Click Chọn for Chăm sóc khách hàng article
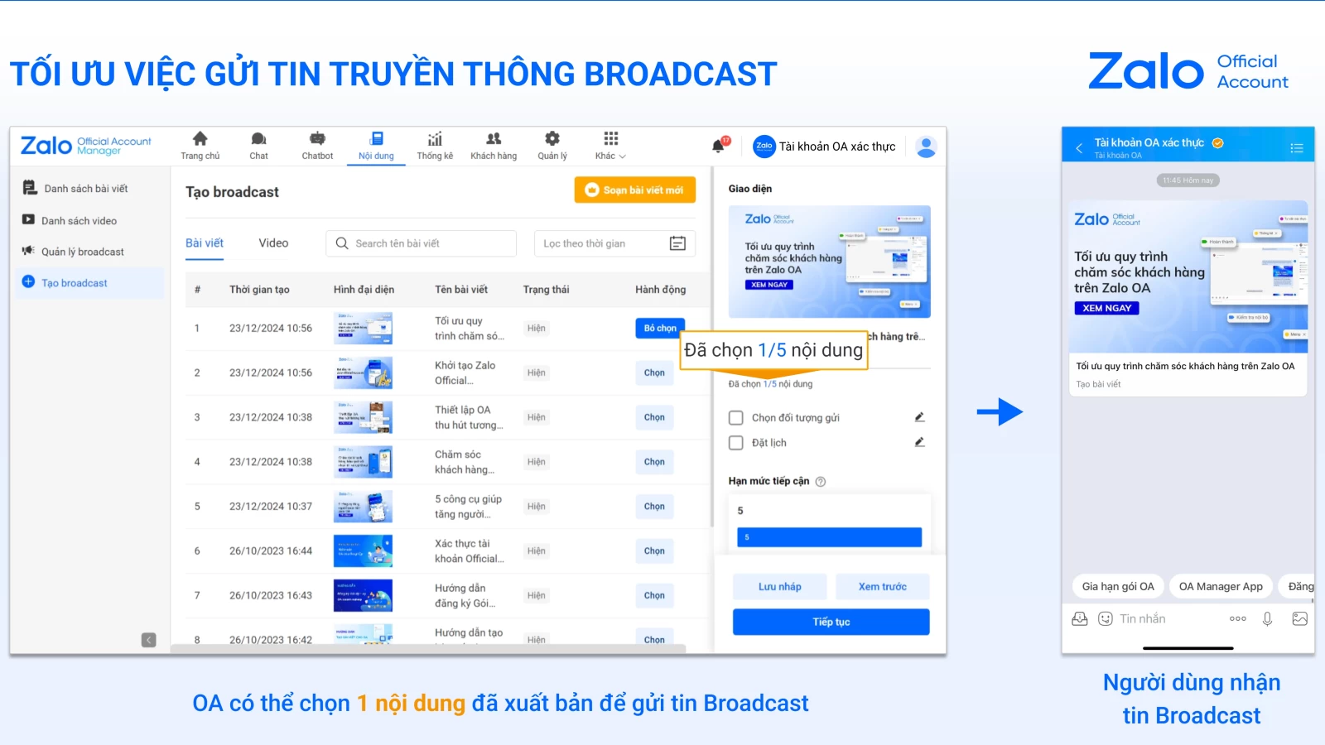This screenshot has width=1325, height=745. [x=654, y=462]
